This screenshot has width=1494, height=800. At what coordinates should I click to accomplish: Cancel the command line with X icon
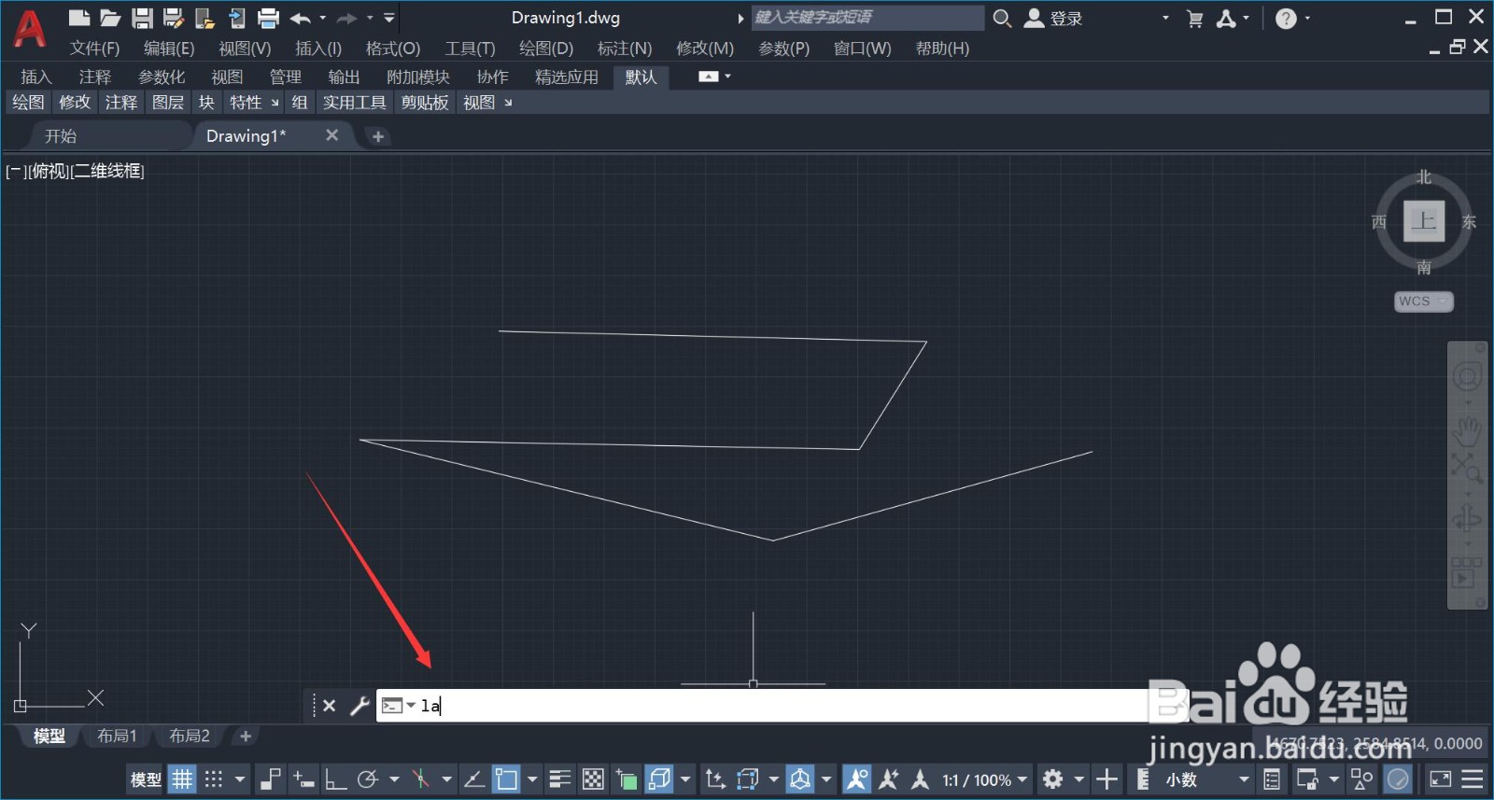(329, 706)
